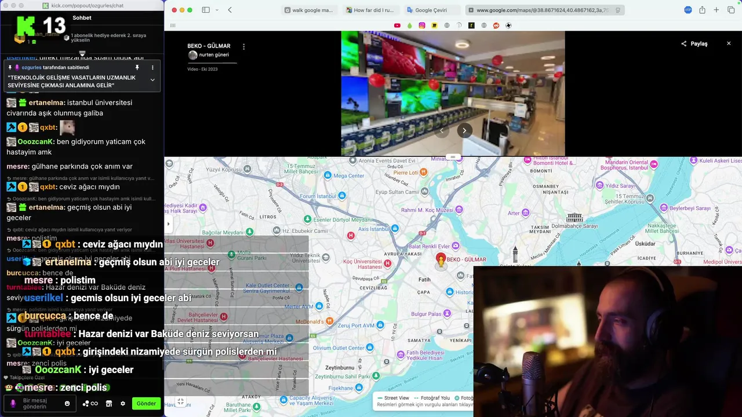Click Street View legend entry

[x=394, y=398]
